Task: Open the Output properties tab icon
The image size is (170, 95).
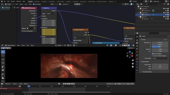Action: [x=137, y=43]
